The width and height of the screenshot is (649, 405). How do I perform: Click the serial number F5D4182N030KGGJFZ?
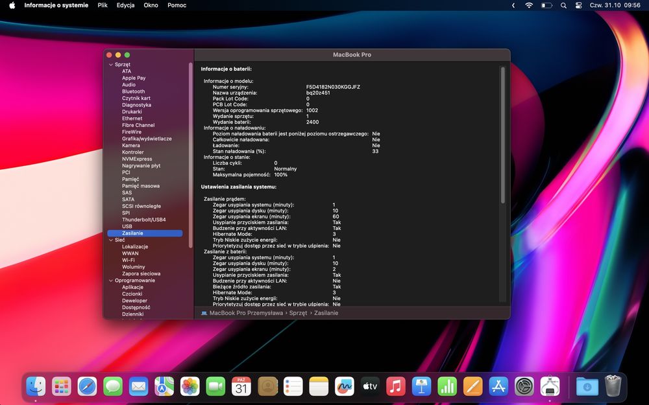333,87
